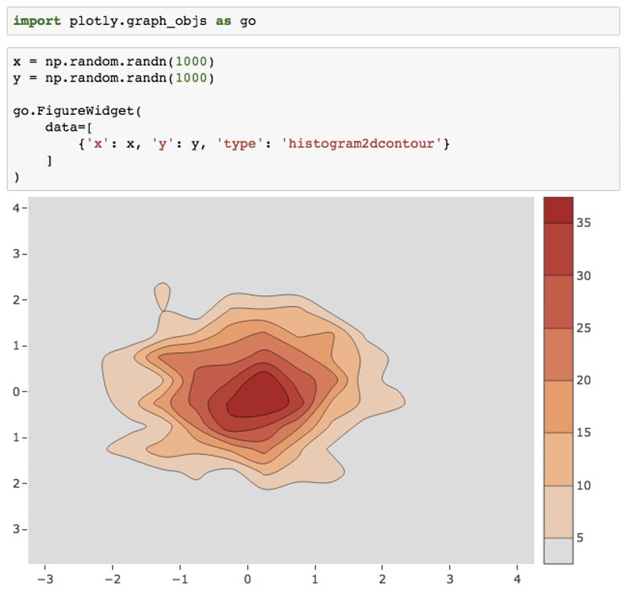Click the colorbar label 20
Screen dimensions: 626x594
pos(583,380)
